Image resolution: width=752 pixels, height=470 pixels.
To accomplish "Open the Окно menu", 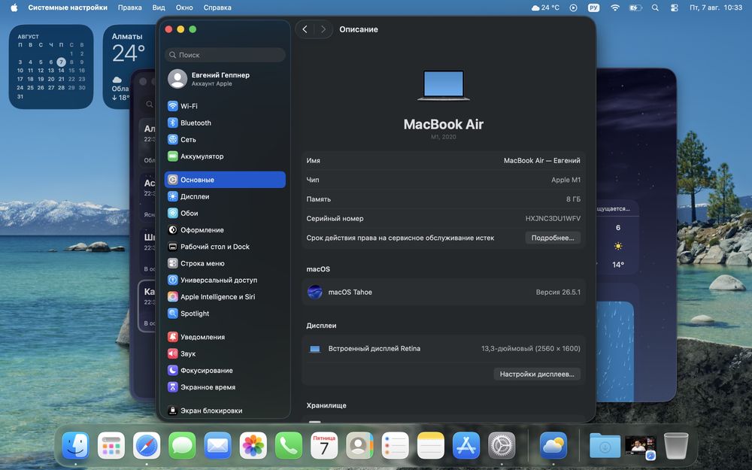I will point(184,8).
